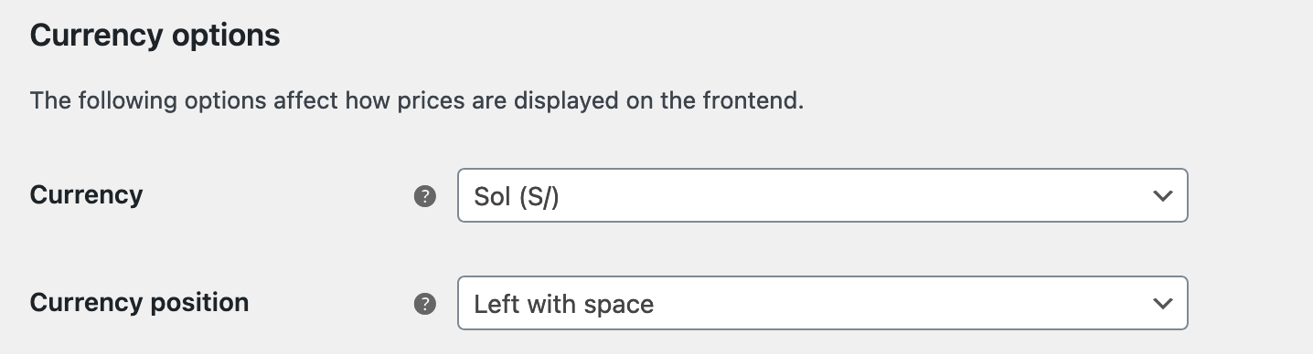This screenshot has width=1313, height=354.
Task: Click the help icon beside Currency position
Action: [424, 304]
